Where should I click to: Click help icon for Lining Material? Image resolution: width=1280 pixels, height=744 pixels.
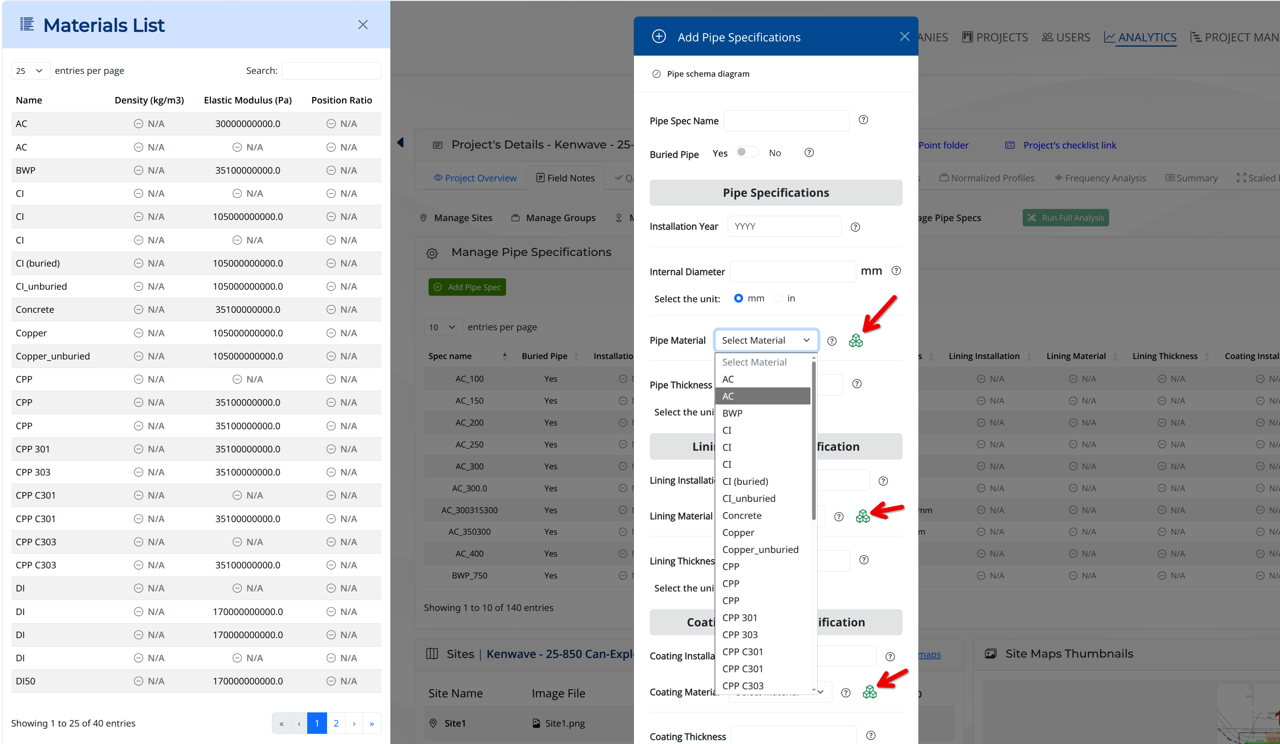tap(838, 516)
